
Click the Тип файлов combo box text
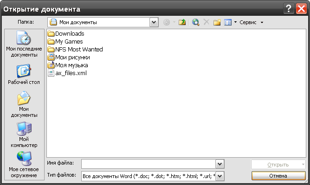(x=149, y=176)
